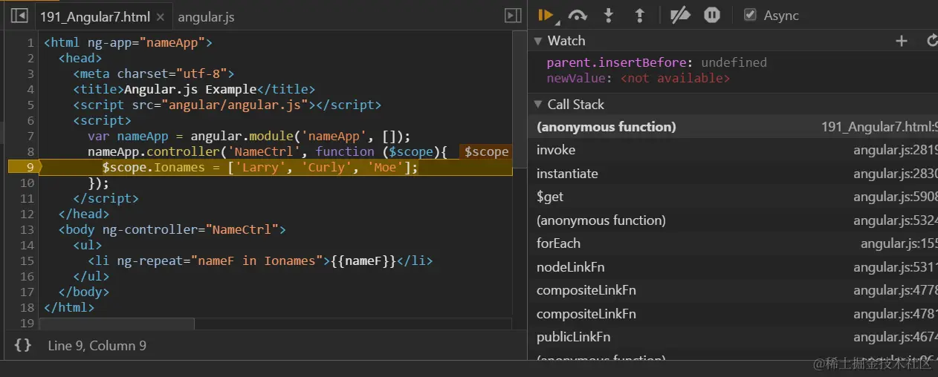Screen dimensions: 938x377
Task: Click the 'Curly' string on line 9
Action: [327, 167]
